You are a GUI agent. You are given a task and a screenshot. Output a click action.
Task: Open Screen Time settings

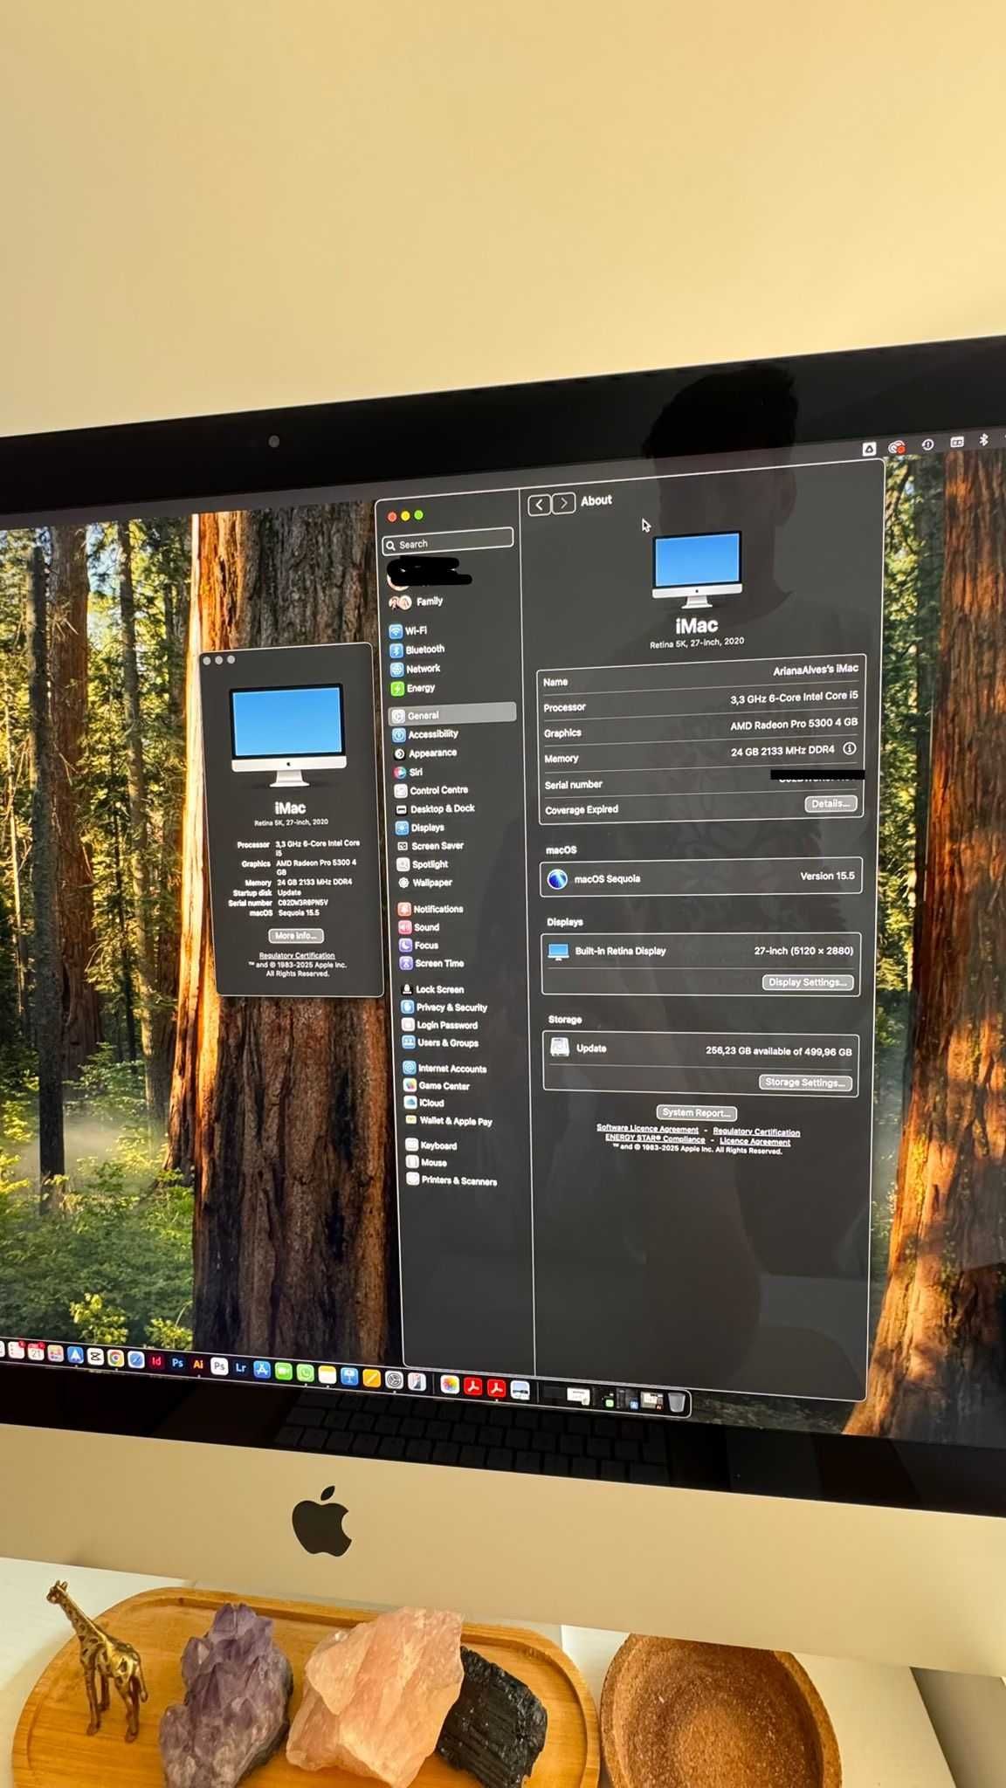click(432, 964)
